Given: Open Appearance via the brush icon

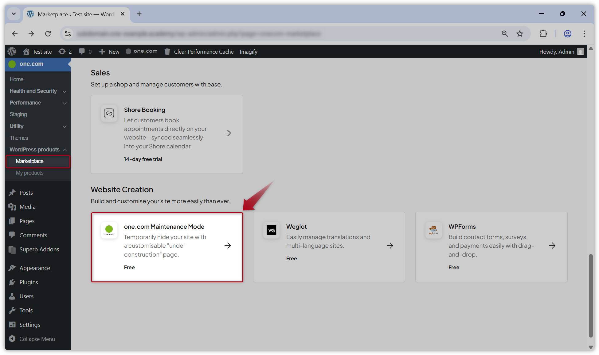Looking at the screenshot, I should coord(12,268).
